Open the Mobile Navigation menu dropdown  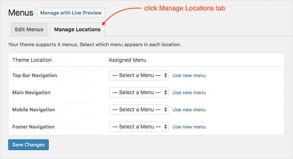click(139, 110)
